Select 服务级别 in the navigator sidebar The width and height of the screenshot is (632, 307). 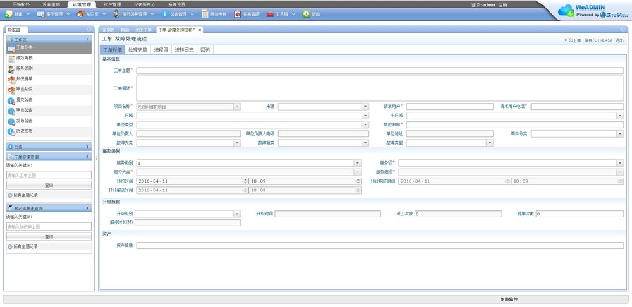[x=24, y=68]
